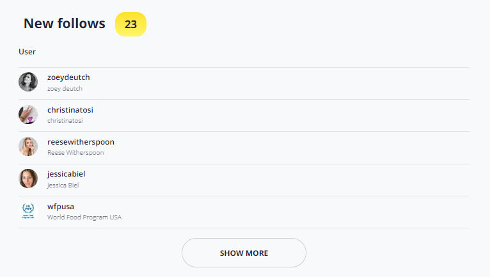Click the 'Jessica Biel' display name
490x277 pixels.
tap(63, 185)
